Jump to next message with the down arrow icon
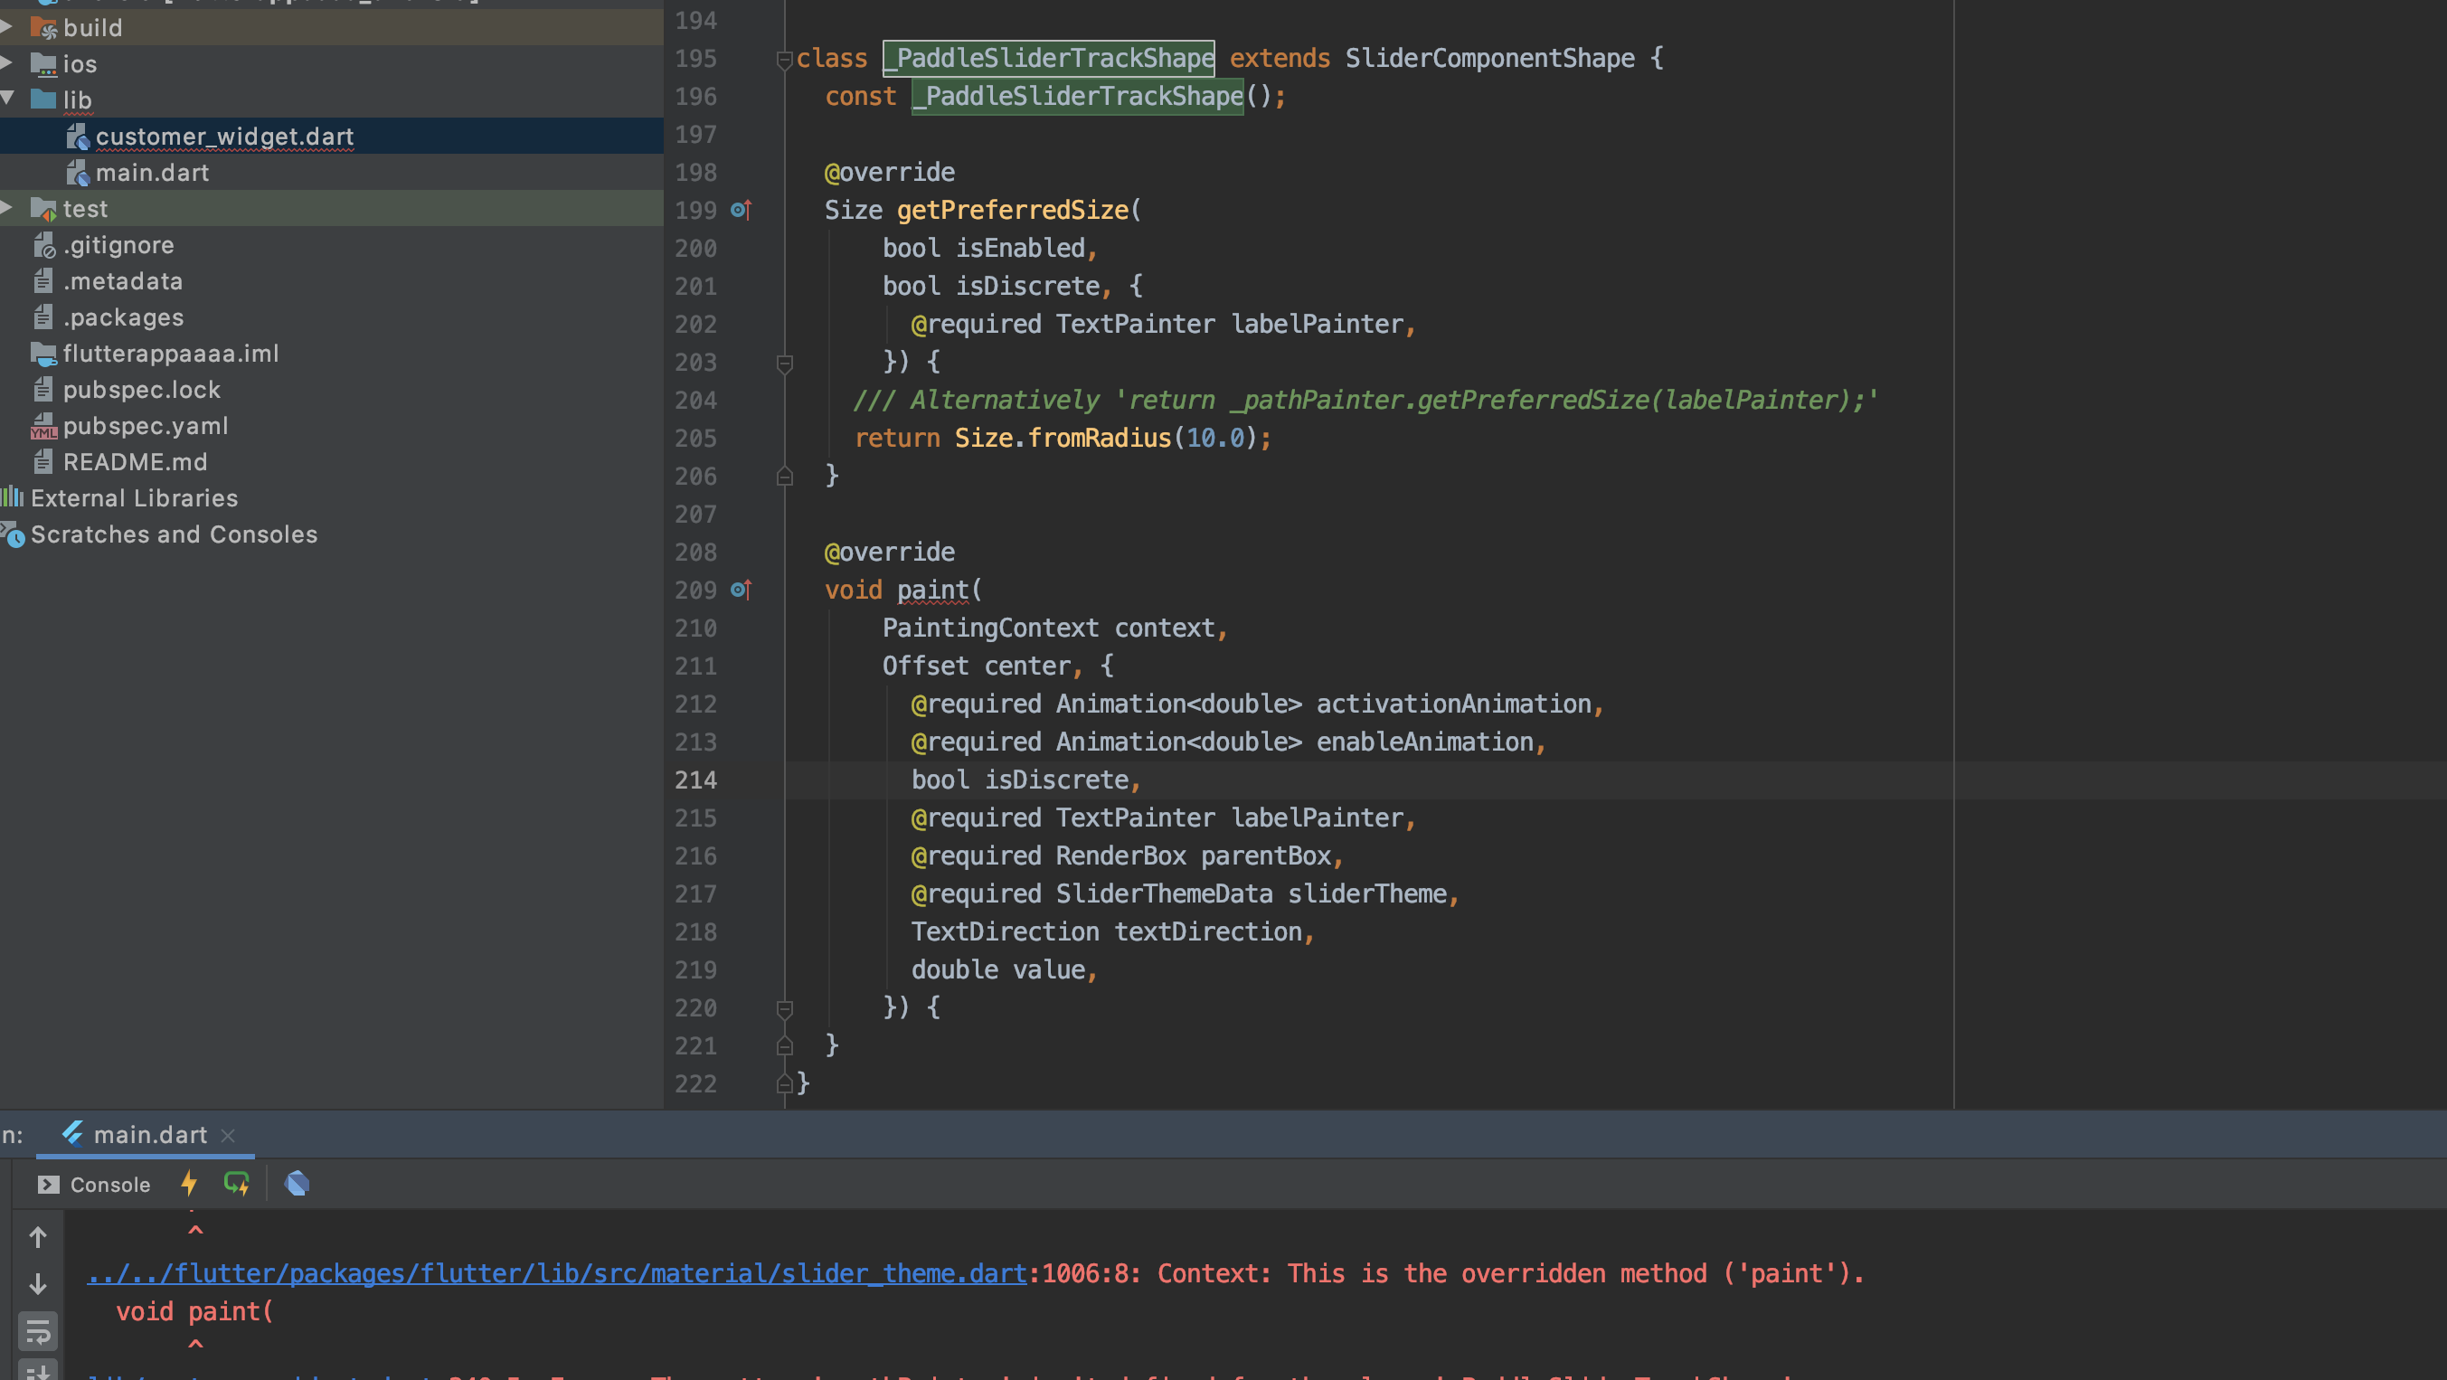Screen dimensions: 2447x1380 coord(38,1284)
